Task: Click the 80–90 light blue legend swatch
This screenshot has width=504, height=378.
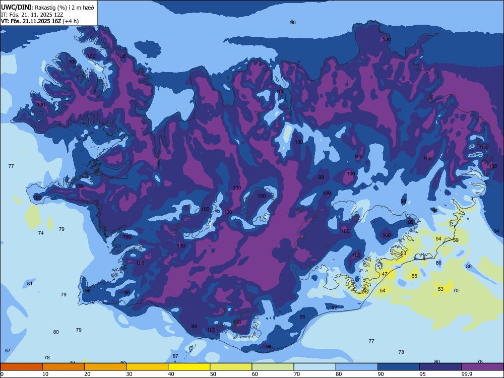Action: [357, 367]
